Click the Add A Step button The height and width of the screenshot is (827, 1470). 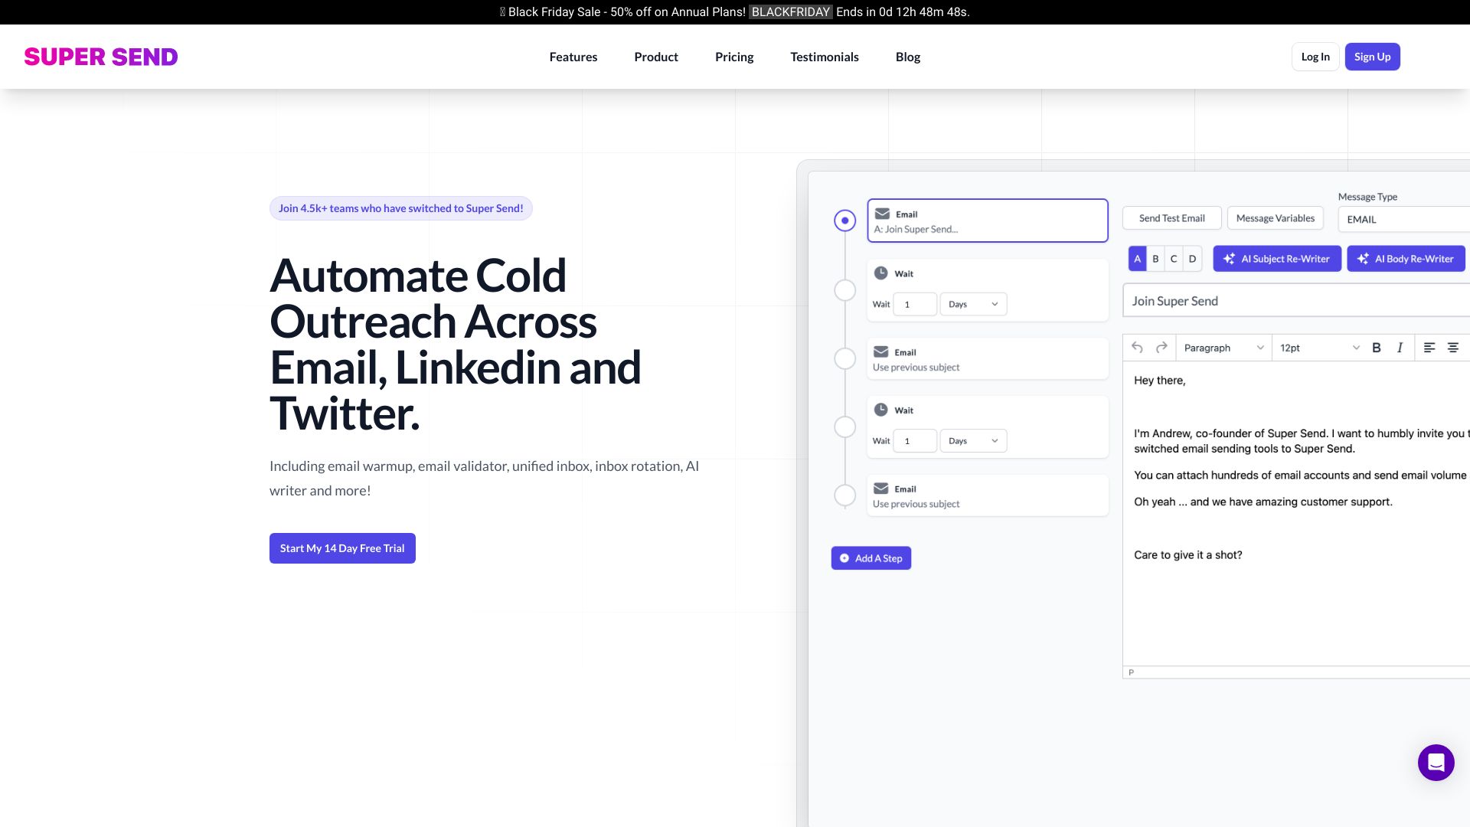[x=871, y=558]
